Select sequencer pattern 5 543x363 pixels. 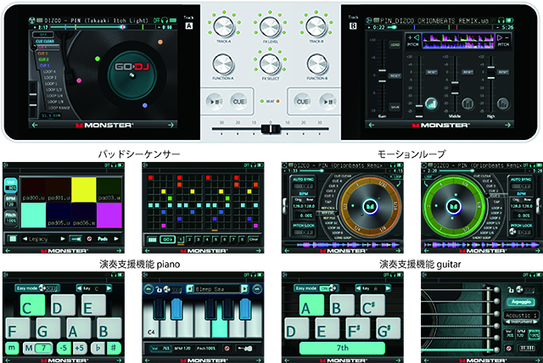point(216,239)
